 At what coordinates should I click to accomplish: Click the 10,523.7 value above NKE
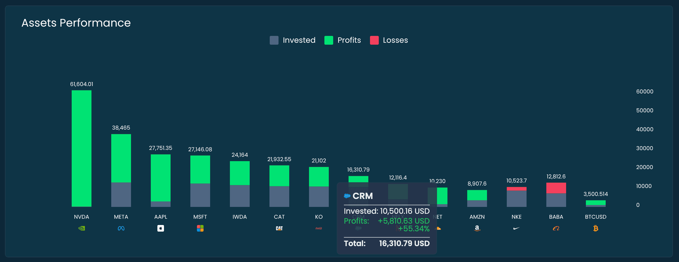click(517, 181)
